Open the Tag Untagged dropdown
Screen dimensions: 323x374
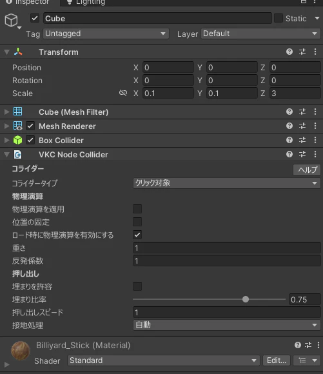coord(106,34)
